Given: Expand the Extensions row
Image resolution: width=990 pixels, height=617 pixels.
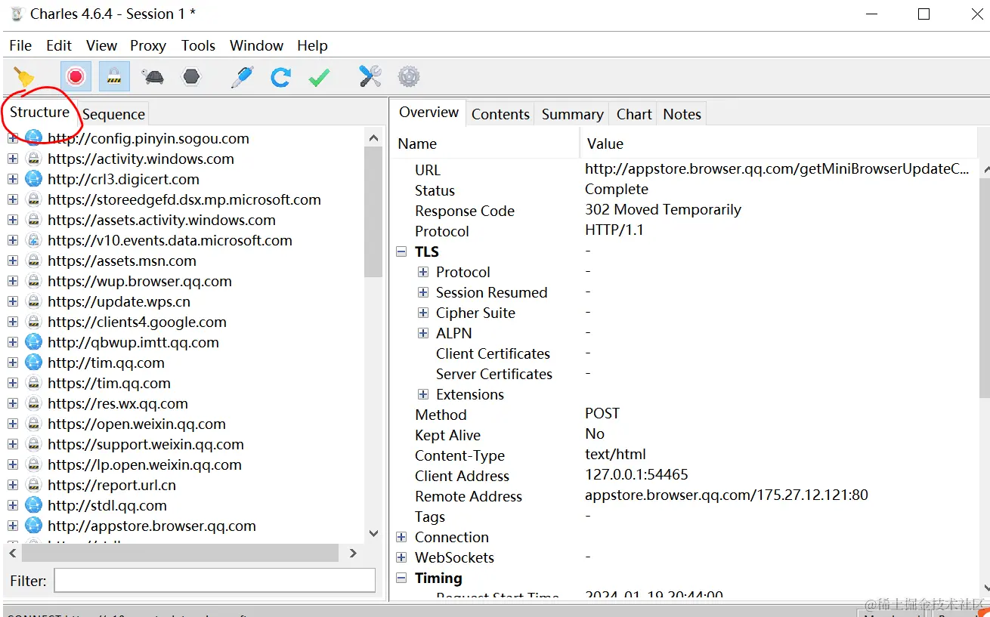Looking at the screenshot, I should pos(423,394).
